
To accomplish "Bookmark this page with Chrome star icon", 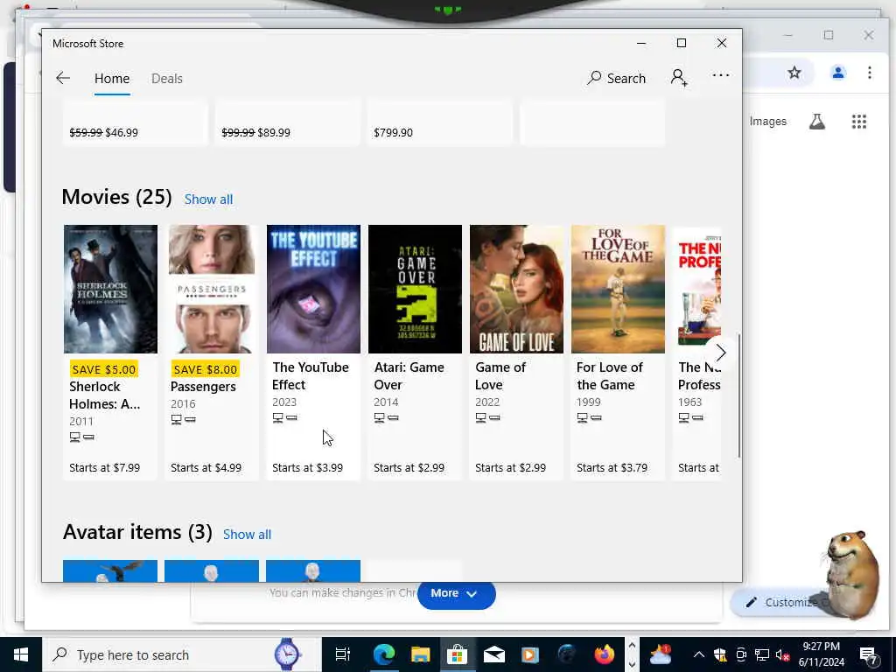I will tap(794, 73).
